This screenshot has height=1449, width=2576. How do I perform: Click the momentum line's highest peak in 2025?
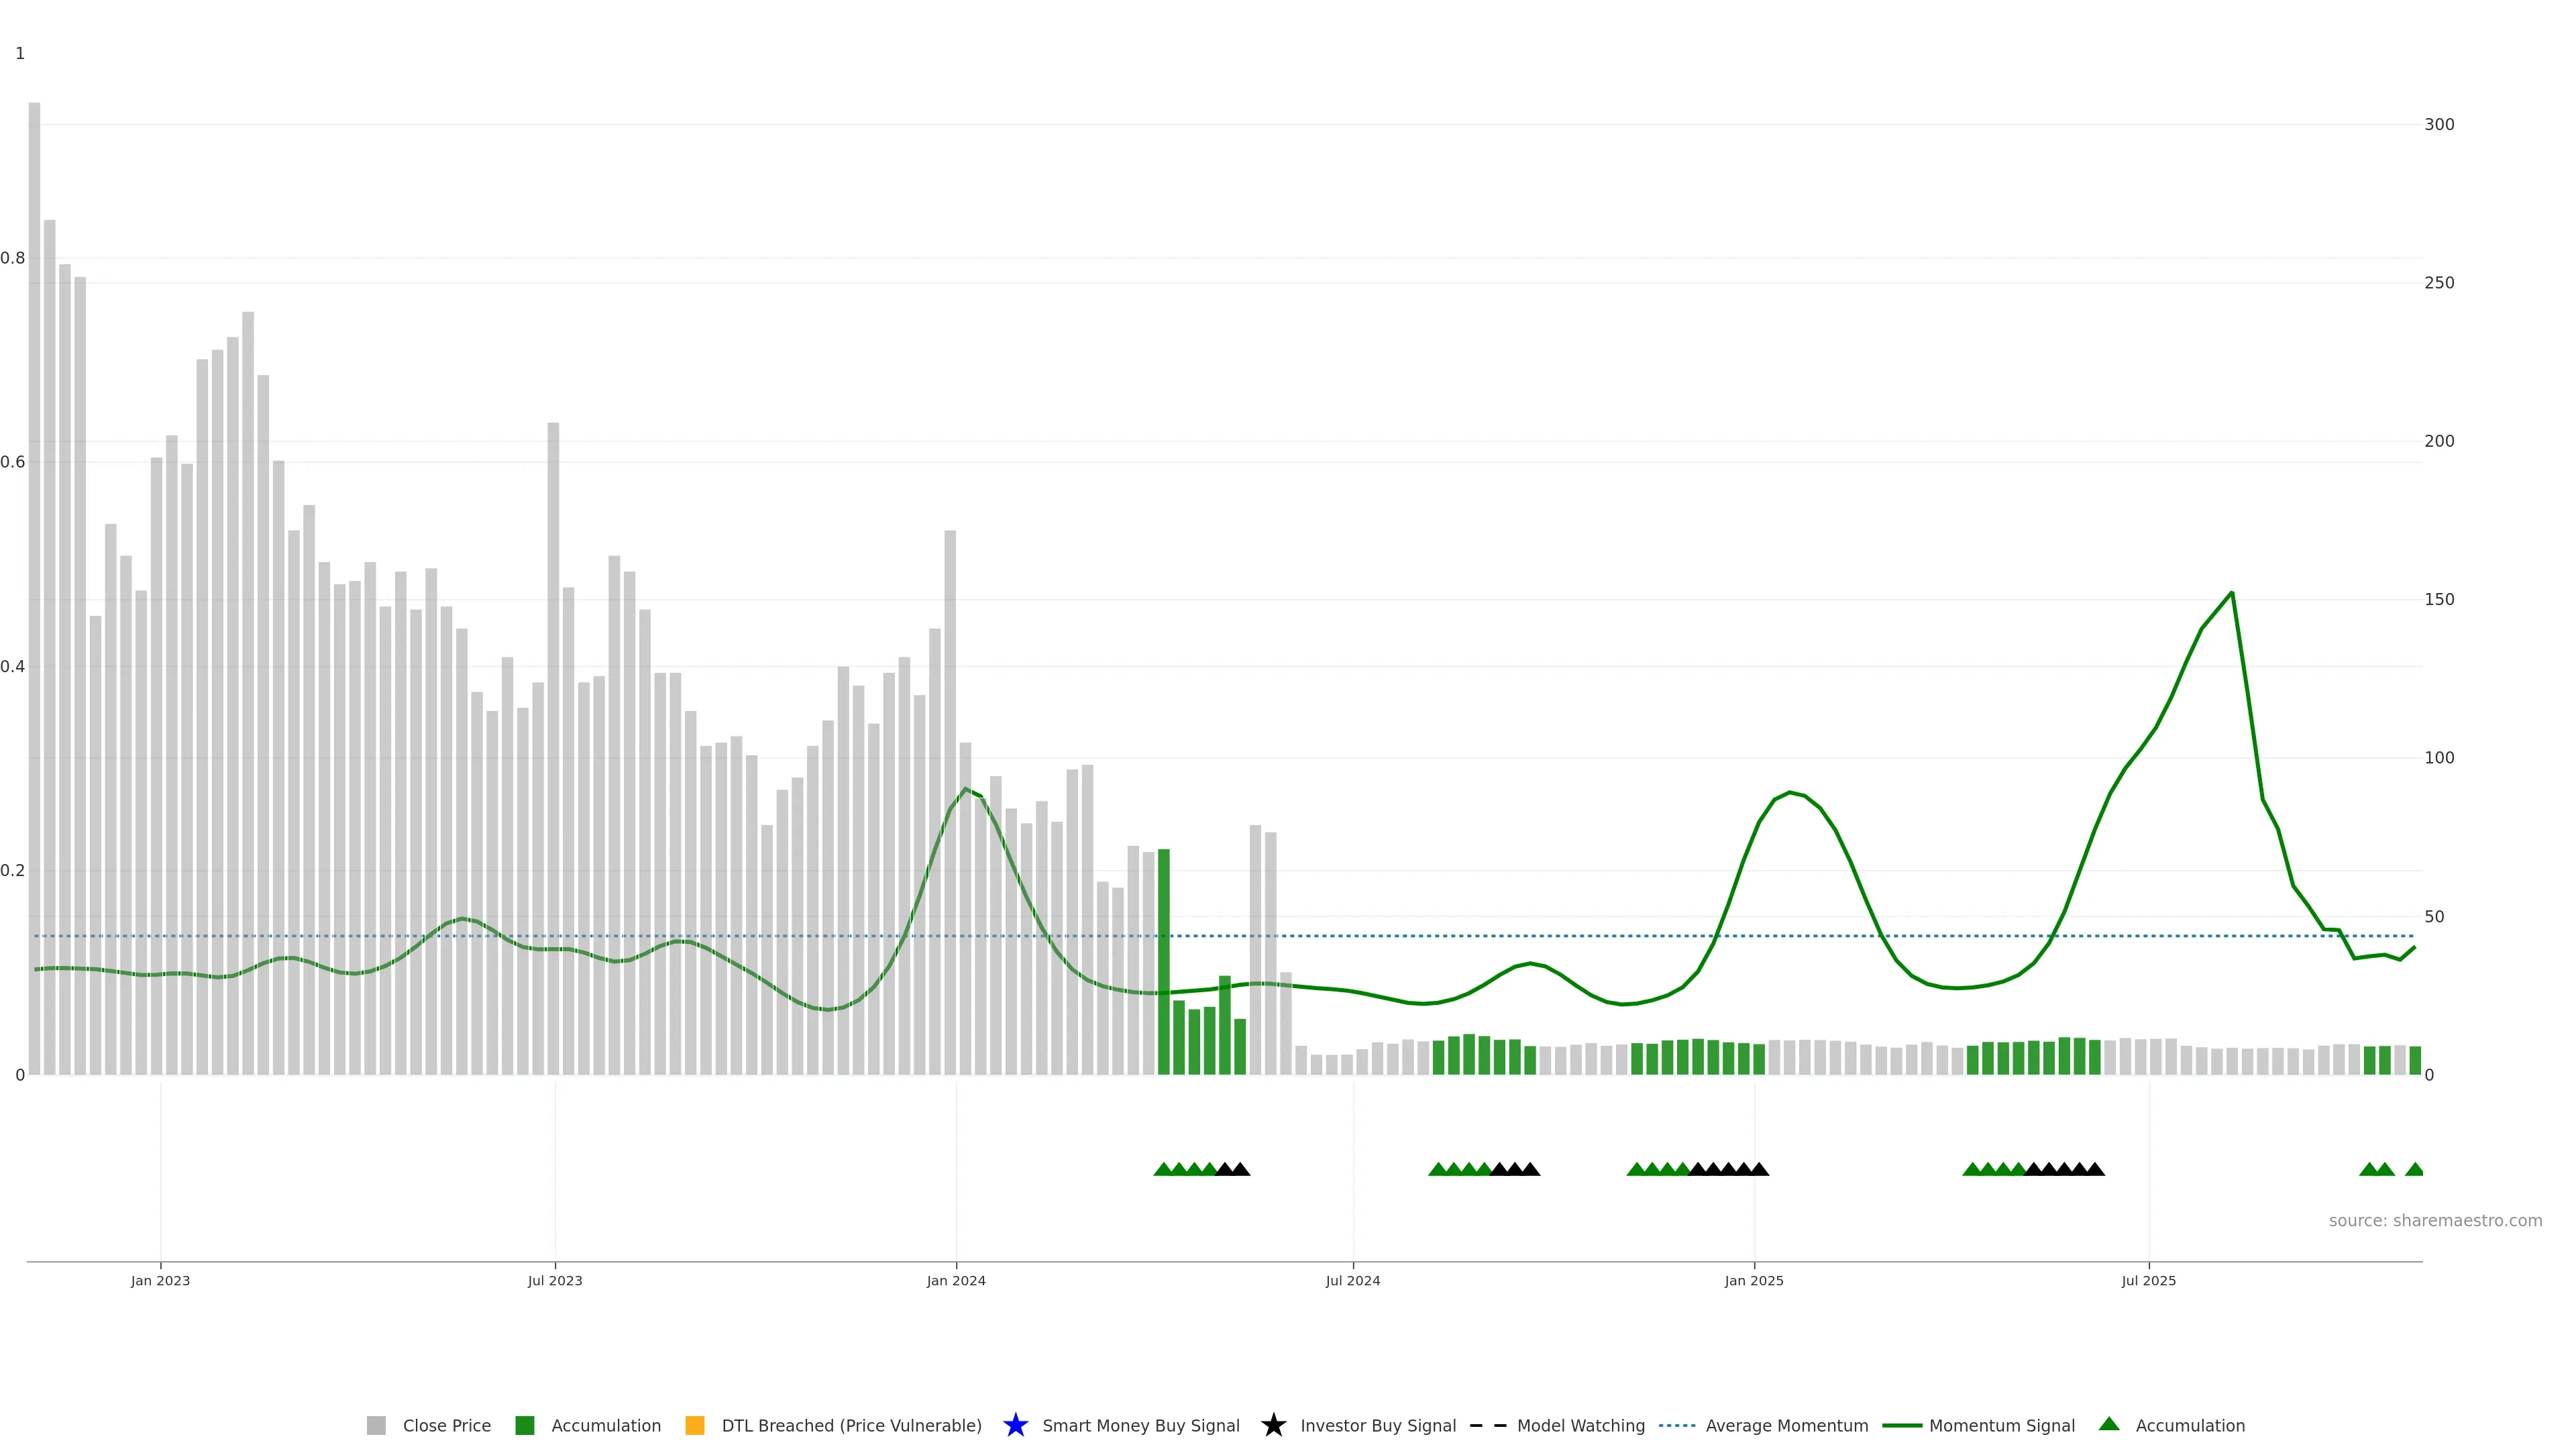[x=2231, y=594]
